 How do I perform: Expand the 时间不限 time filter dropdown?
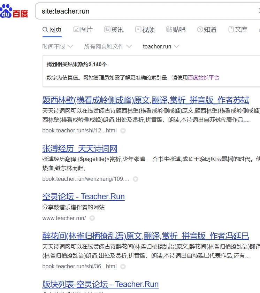[58, 46]
